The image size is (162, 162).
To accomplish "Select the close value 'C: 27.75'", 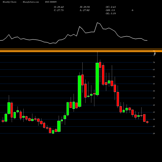I will pos(59,10).
